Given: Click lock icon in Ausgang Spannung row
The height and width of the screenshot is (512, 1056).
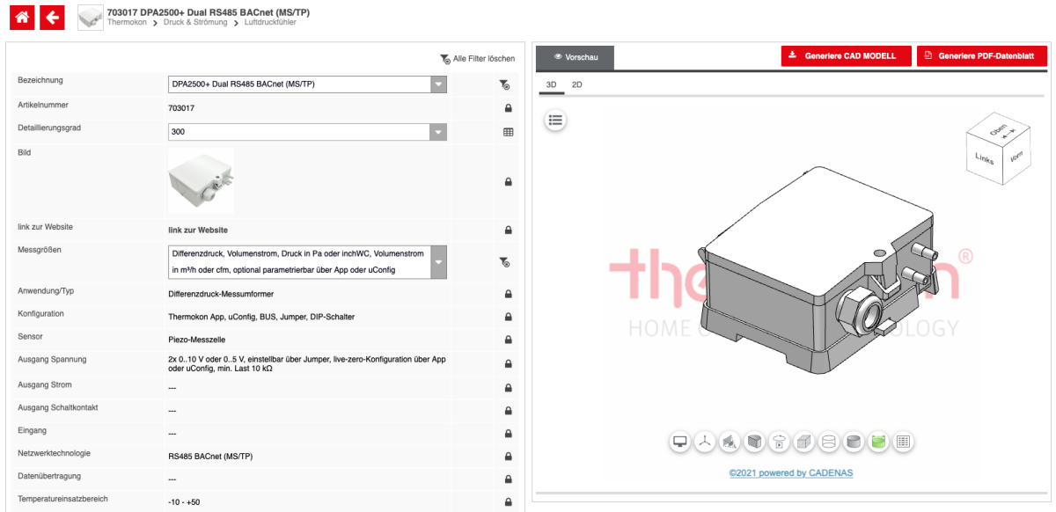Looking at the screenshot, I should click(x=509, y=364).
